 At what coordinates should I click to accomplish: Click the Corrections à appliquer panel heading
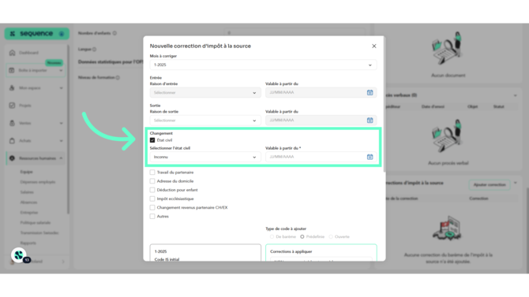pos(291,251)
